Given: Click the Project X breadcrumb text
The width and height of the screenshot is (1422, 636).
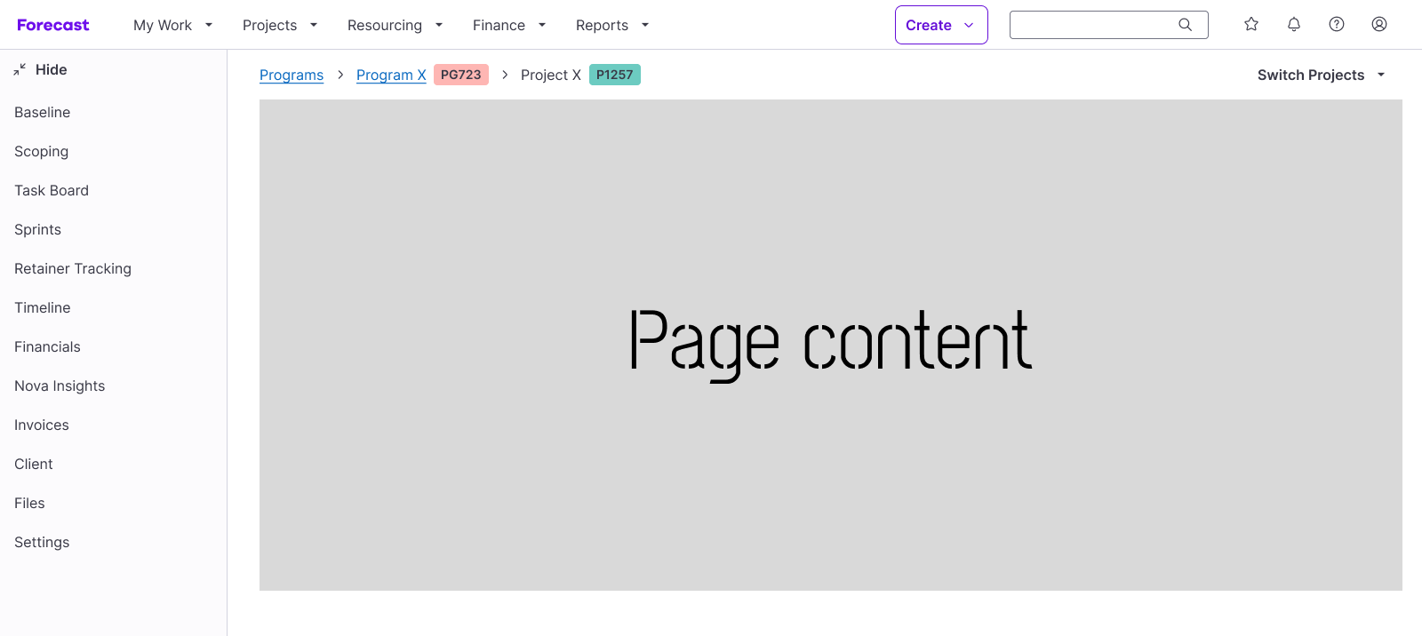Looking at the screenshot, I should (x=551, y=76).
